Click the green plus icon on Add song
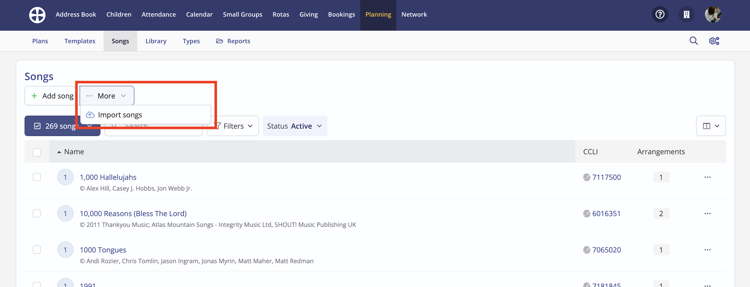The height and width of the screenshot is (287, 750). (x=34, y=96)
